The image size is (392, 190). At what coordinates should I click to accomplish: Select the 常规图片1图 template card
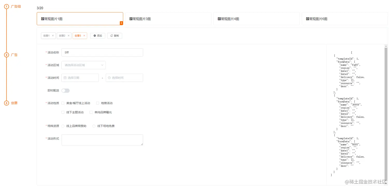[80, 19]
